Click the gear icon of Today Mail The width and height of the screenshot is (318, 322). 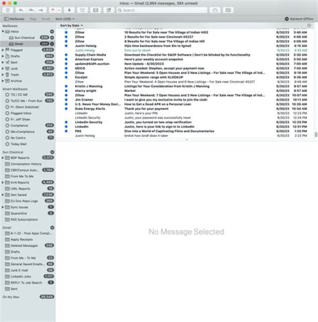7,144
